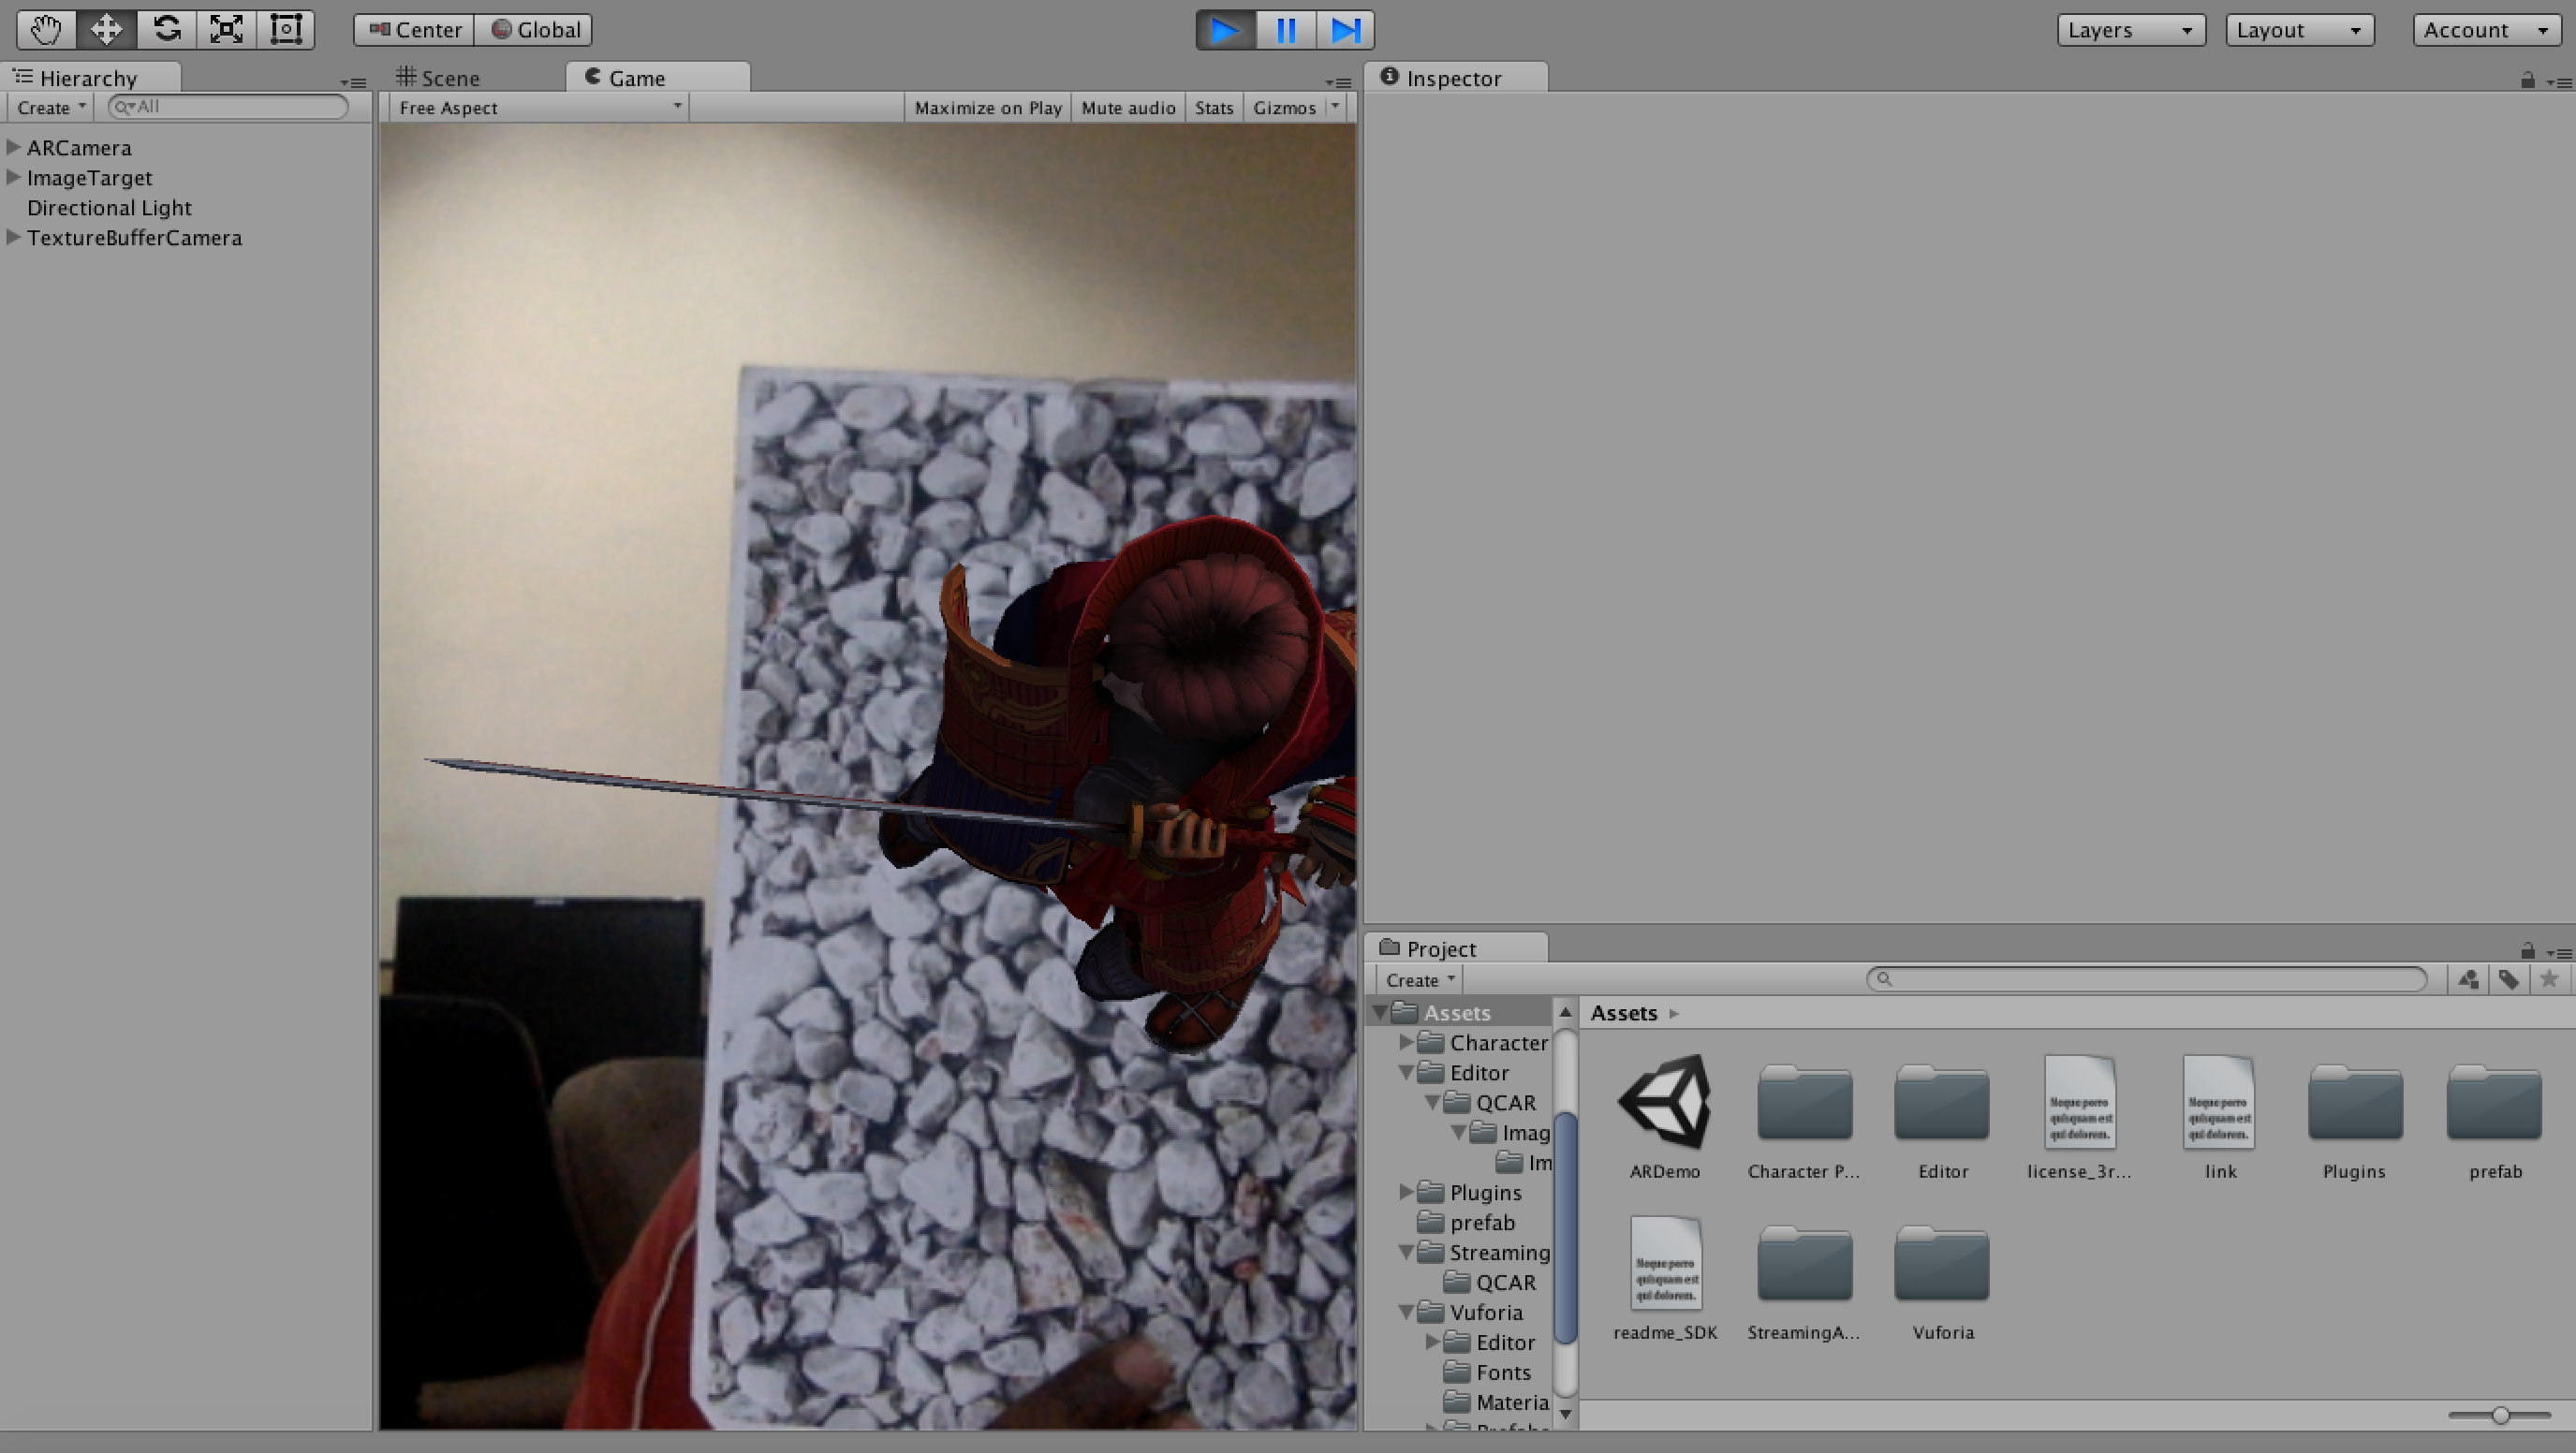Screen dimensions: 2576x1453
Task: Select the Rect transform tool icon
Action: [286, 30]
